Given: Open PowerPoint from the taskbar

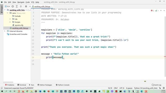Looking at the screenshot, I should click(x=49, y=91).
